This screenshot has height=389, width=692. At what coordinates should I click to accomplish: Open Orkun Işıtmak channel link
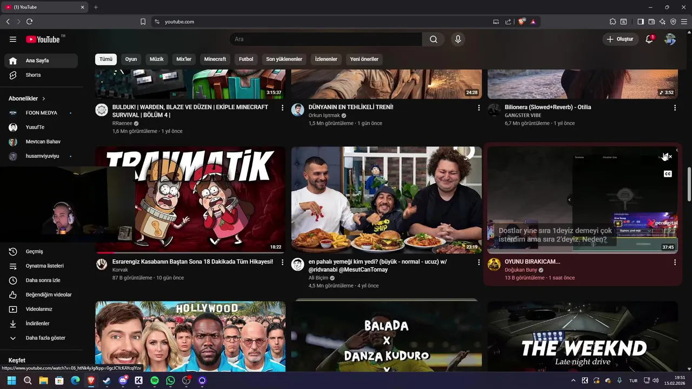pos(324,116)
